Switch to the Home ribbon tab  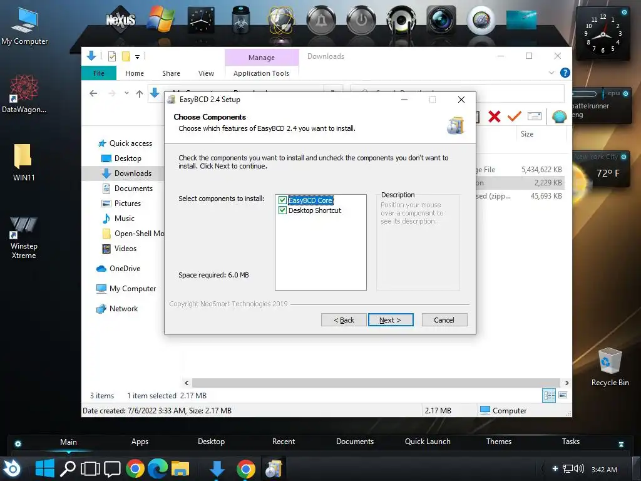tap(135, 73)
